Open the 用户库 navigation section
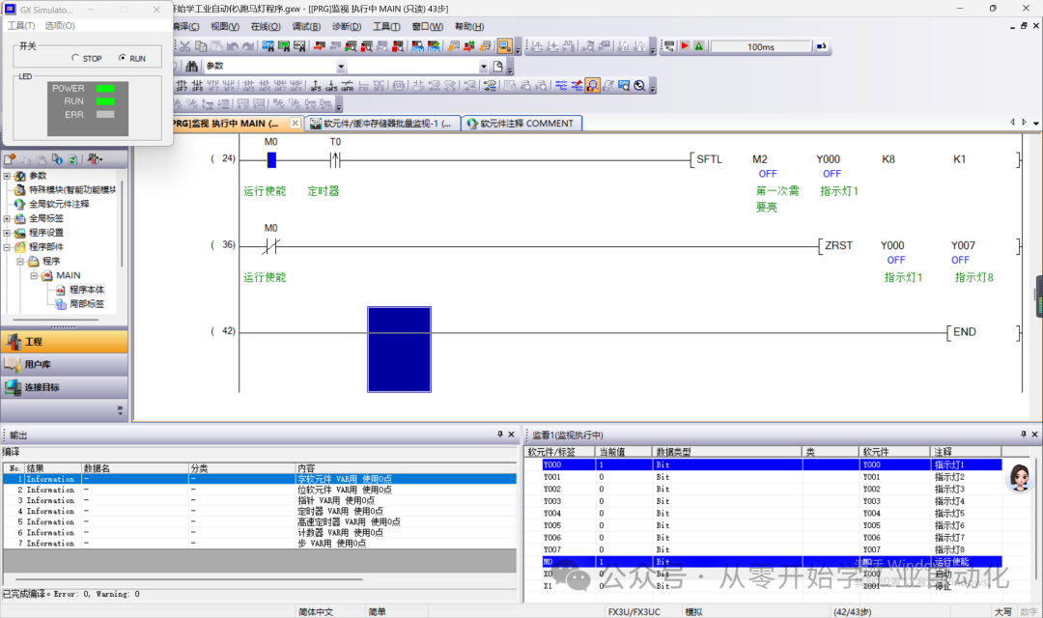The image size is (1043, 618). [x=64, y=365]
